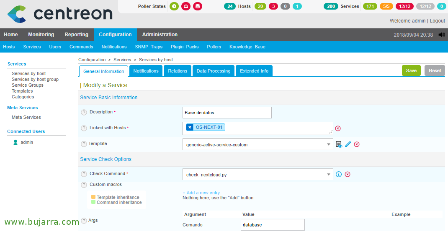Image resolution: width=448 pixels, height=231 pixels.
Task: Open Notifications in blue submenu bar
Action: pyautogui.click(x=114, y=47)
